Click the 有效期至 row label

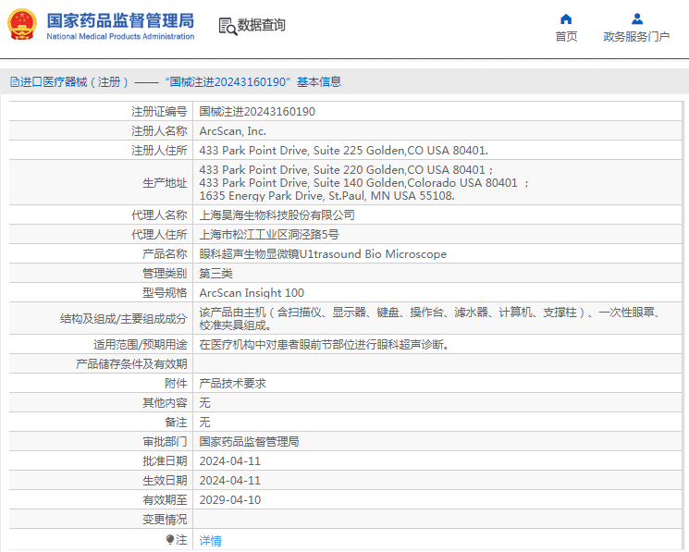click(x=165, y=499)
